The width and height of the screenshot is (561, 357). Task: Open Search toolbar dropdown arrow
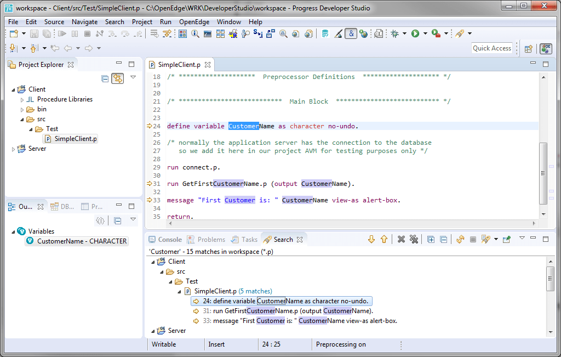[470, 33]
